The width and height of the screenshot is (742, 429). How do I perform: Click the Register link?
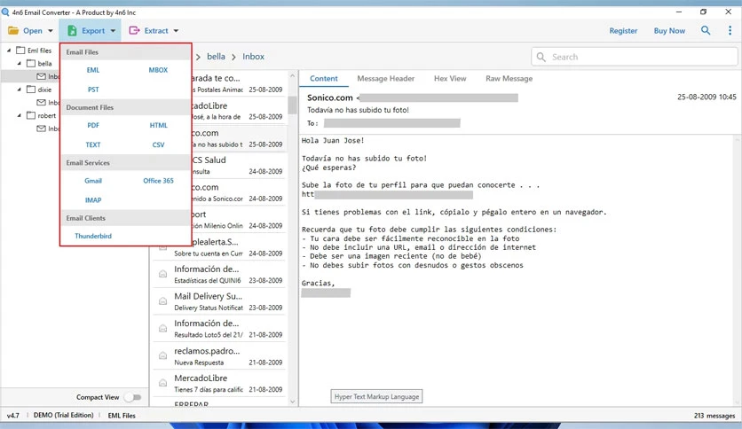[623, 31]
